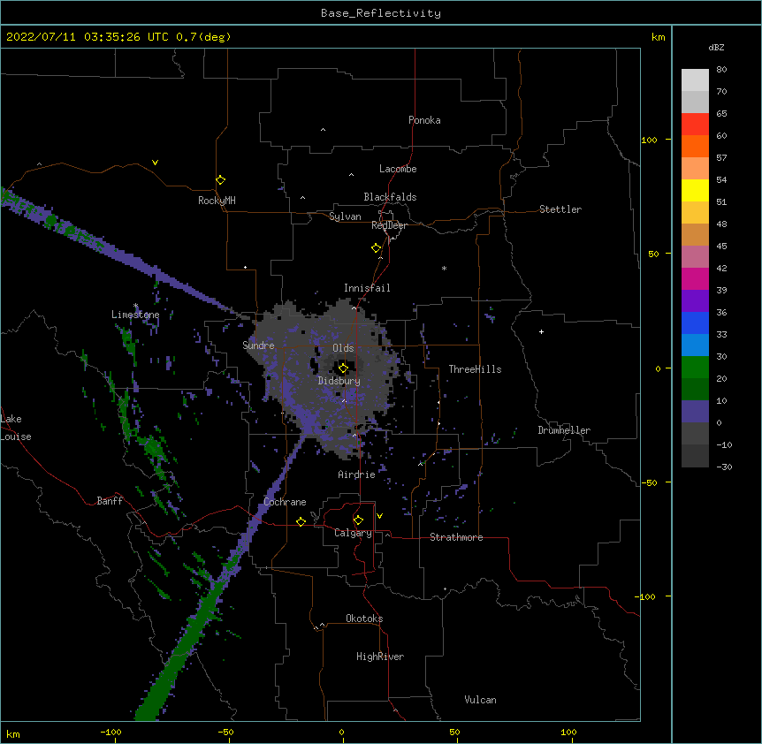Screen dimensions: 762x744
Task: Click the 100 tick on the vertical axis
Action: click(x=649, y=140)
